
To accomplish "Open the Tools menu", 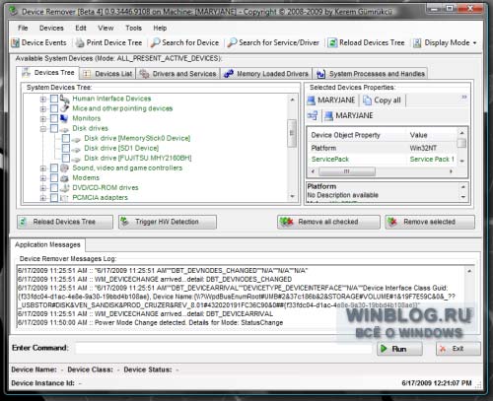I will point(133,28).
